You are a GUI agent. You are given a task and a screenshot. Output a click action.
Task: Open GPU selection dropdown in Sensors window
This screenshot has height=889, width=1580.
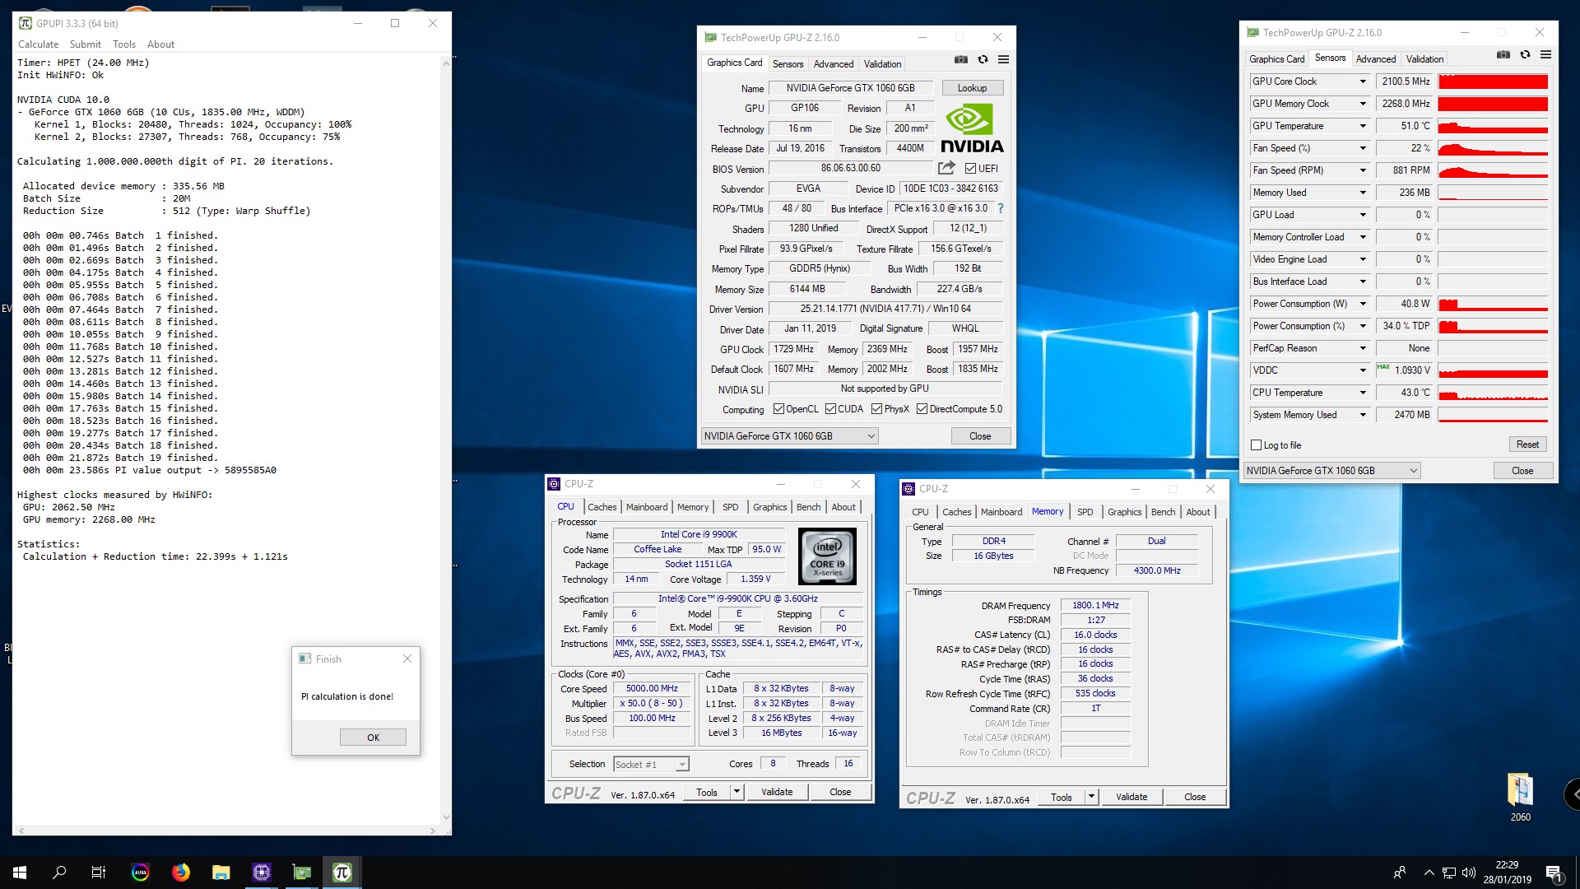tap(1332, 471)
